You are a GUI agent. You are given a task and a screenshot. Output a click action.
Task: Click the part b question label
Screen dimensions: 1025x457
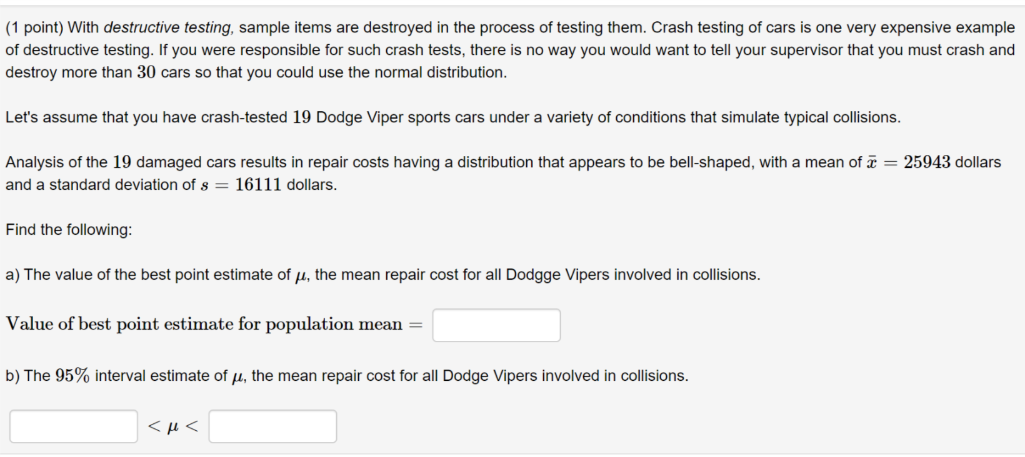coord(13,375)
